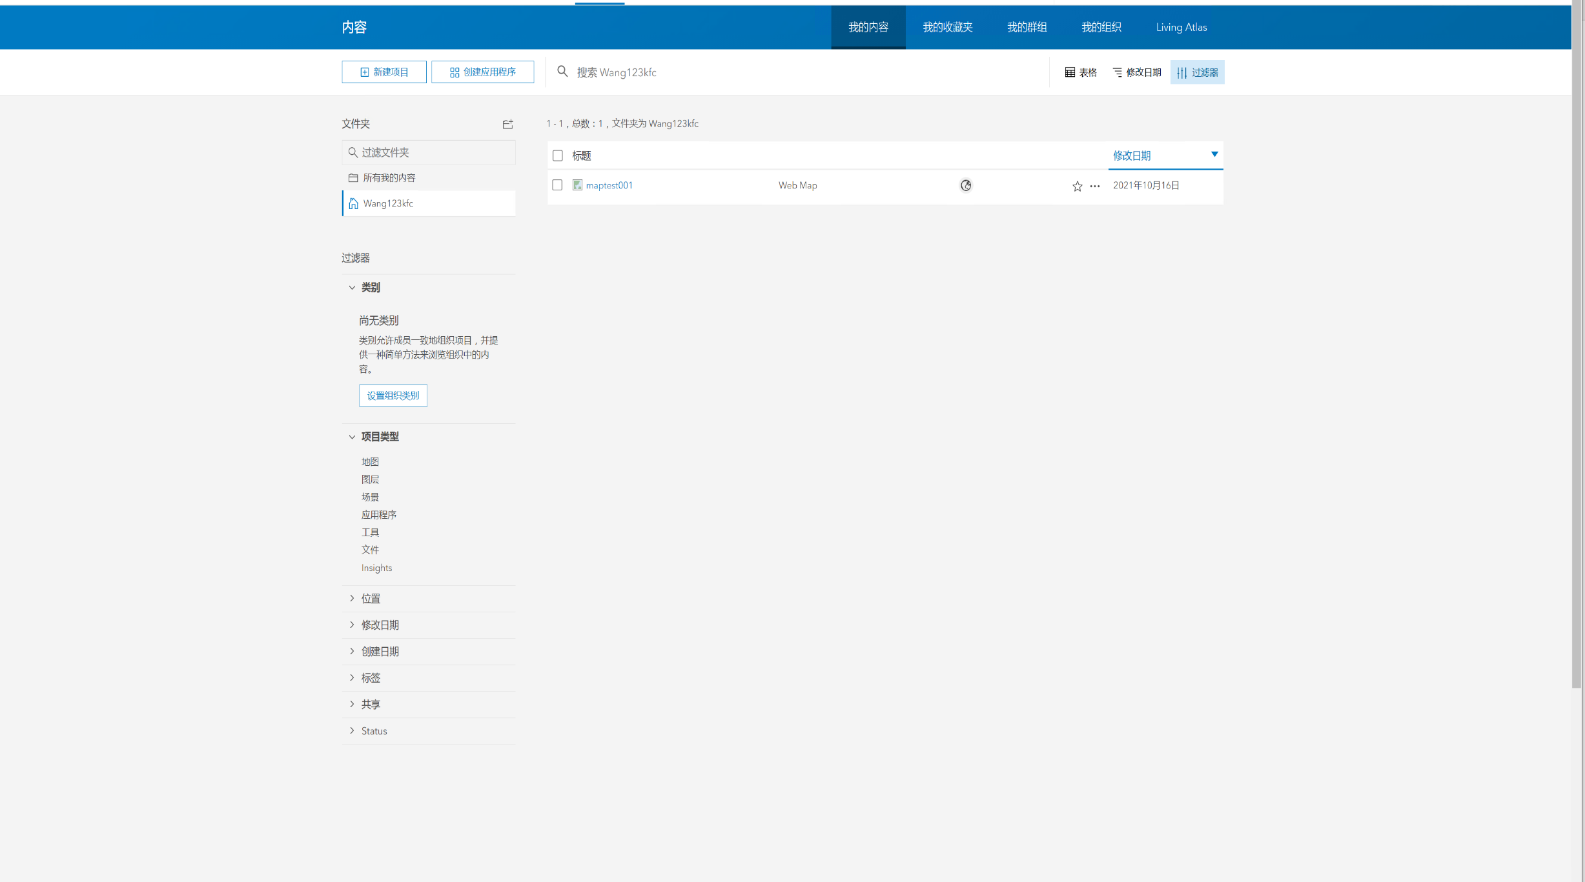The width and height of the screenshot is (1585, 882).
Task: Select the 所有我的内容 folder
Action: point(429,177)
